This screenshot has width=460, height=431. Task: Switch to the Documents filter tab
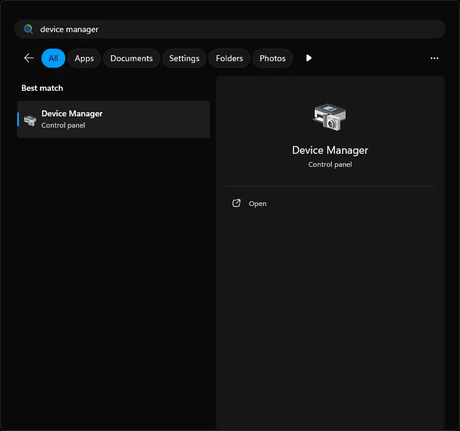tap(132, 58)
